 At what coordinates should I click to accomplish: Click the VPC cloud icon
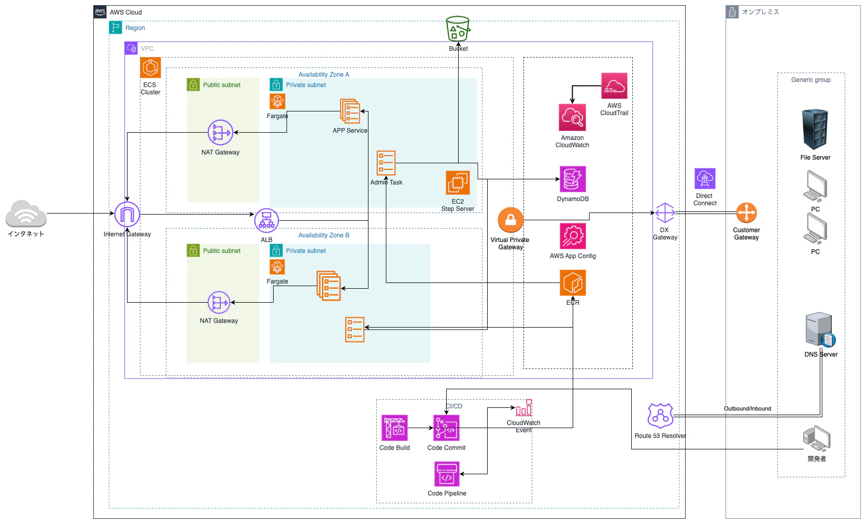pyautogui.click(x=131, y=48)
